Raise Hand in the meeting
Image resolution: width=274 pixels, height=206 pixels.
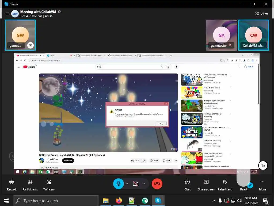coord(225,185)
